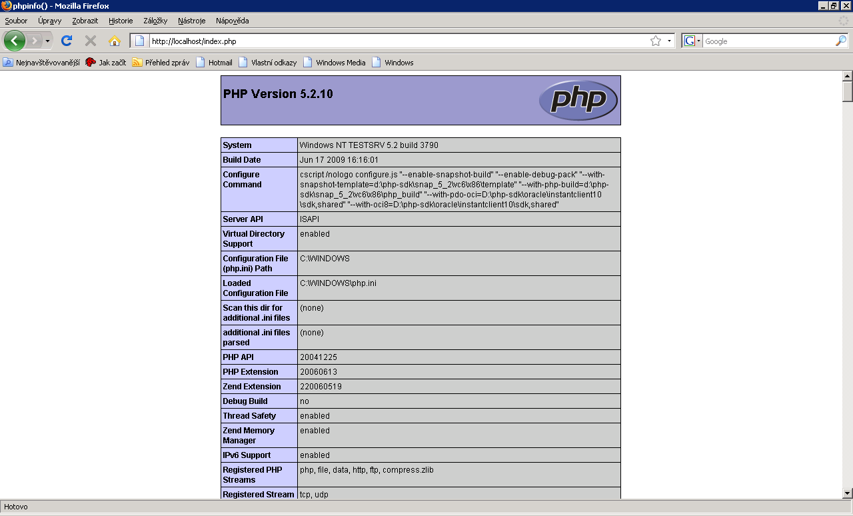This screenshot has height=516, width=853.
Task: Go to the Home page icon
Action: (115, 41)
